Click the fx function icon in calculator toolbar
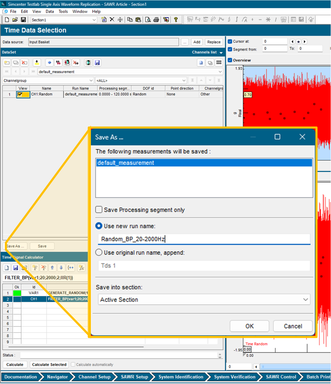 [x=82, y=268]
